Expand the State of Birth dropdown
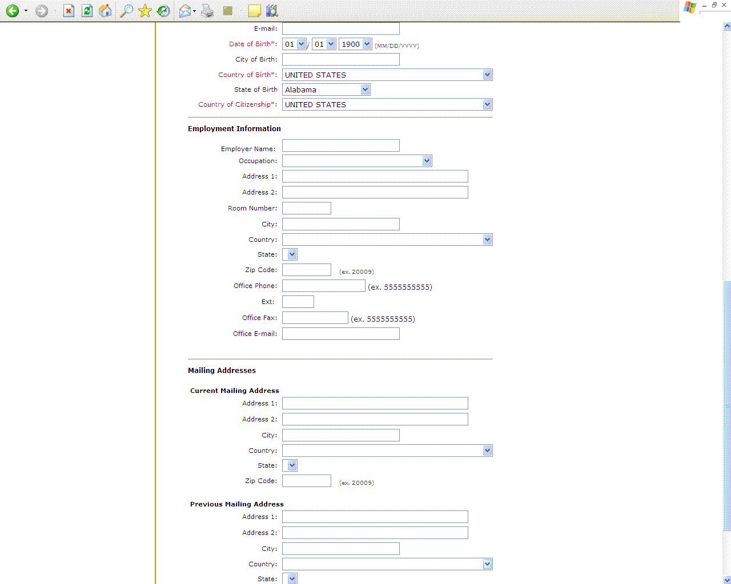 coord(365,90)
